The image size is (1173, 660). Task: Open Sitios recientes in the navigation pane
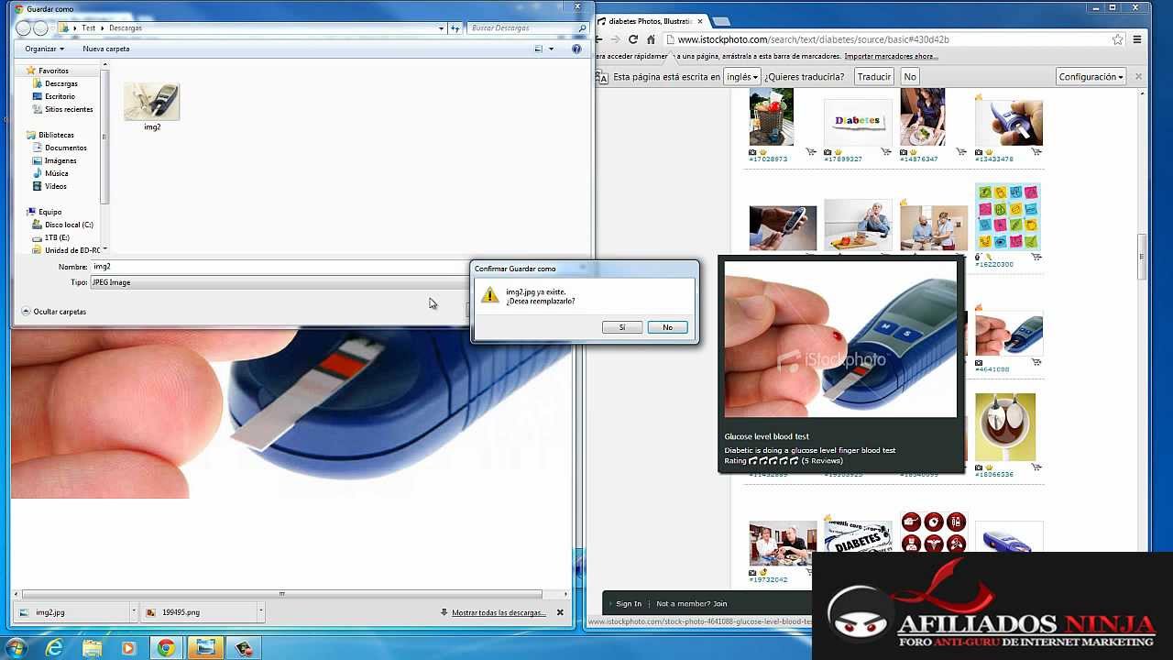[x=69, y=109]
